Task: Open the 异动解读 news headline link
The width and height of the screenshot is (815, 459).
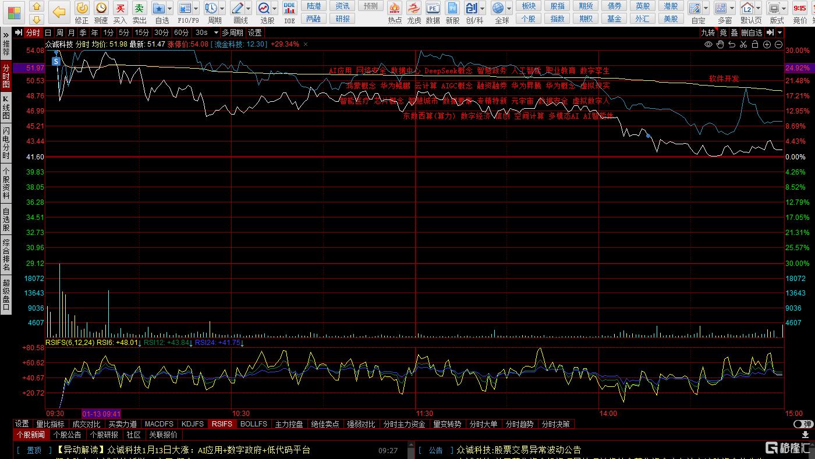Action: coord(183,450)
